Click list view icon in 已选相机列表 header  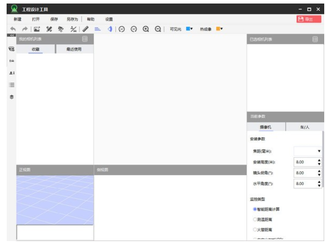(x=315, y=39)
